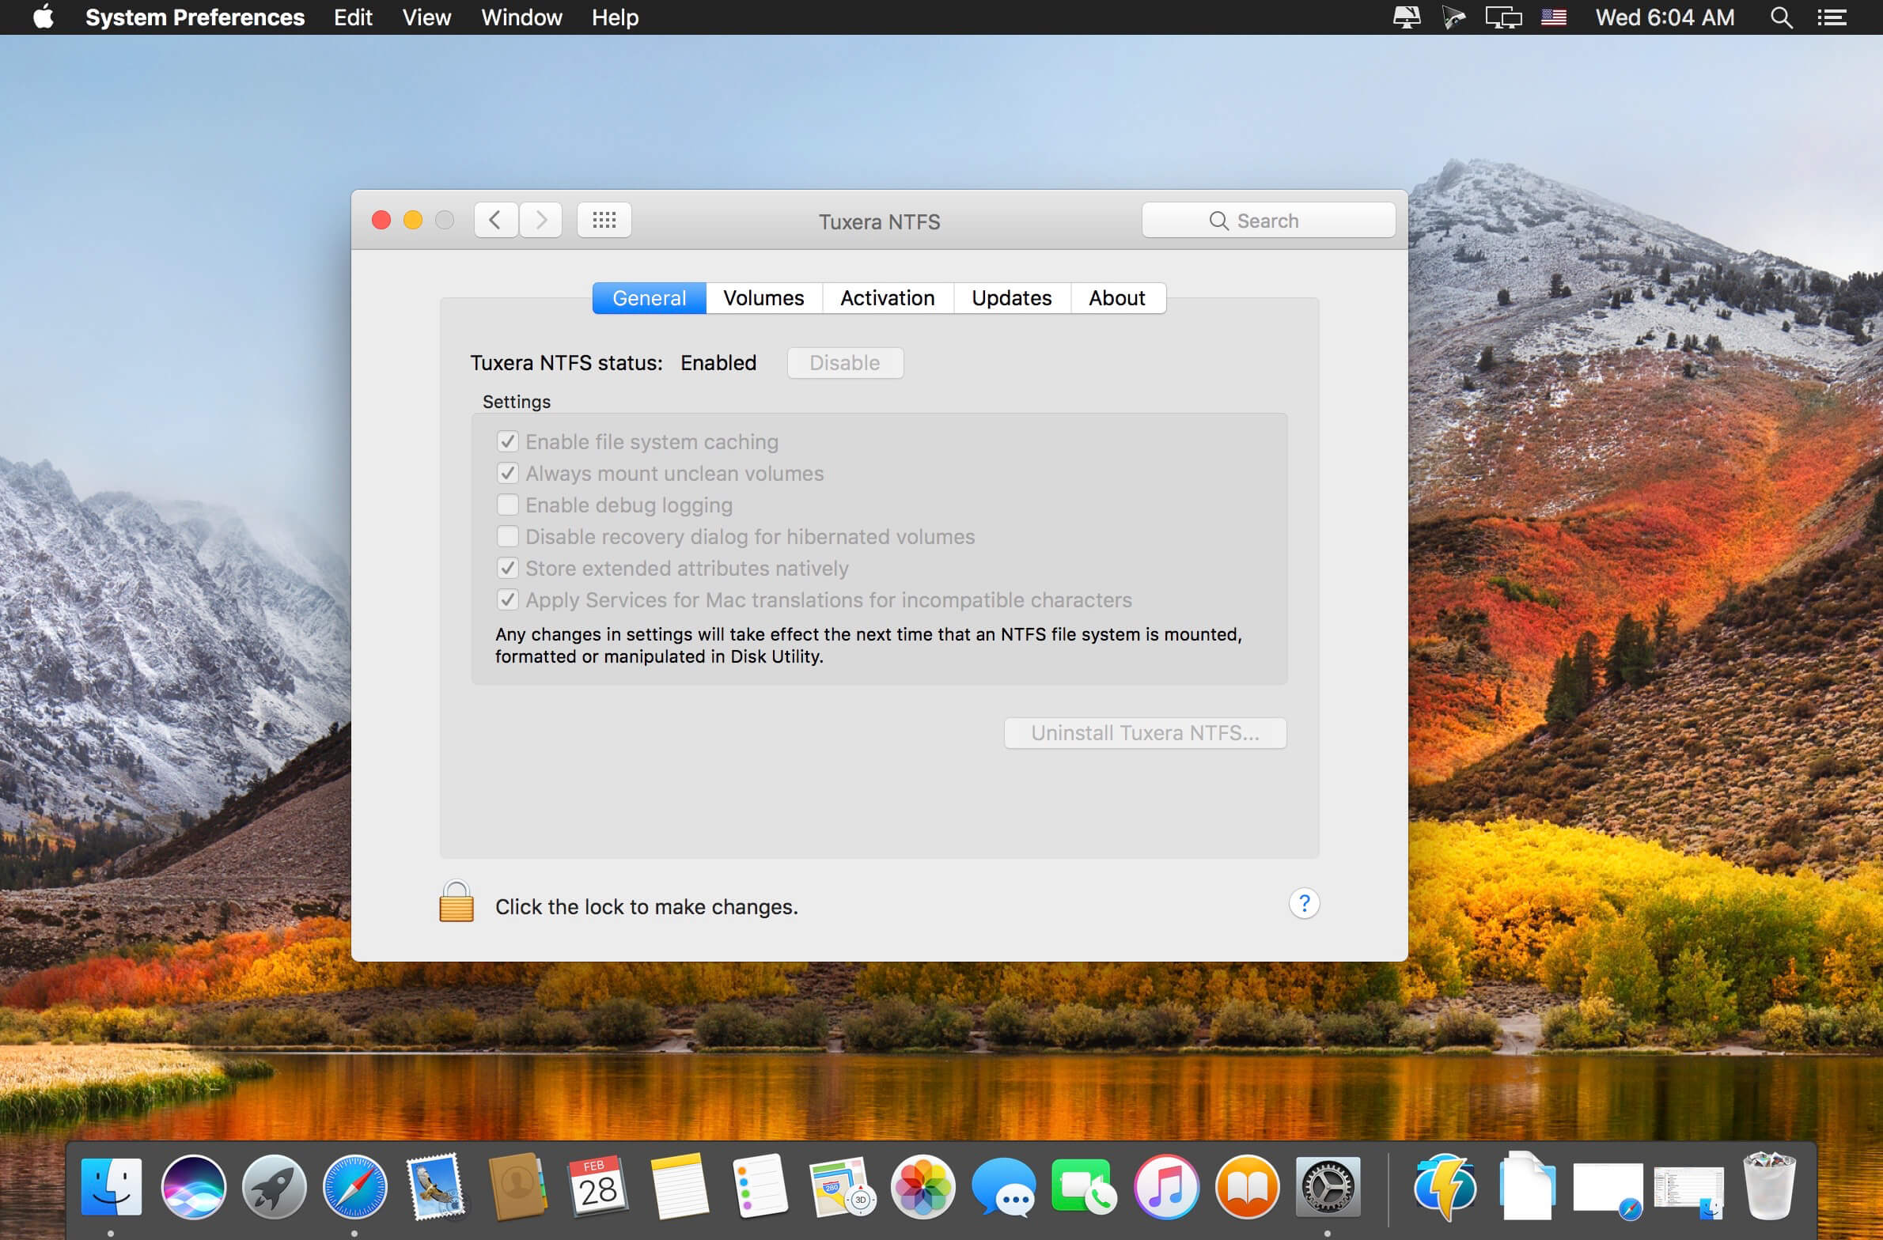This screenshot has height=1240, width=1883.
Task: Toggle Always mount unclean volumes checkbox
Action: click(x=506, y=472)
